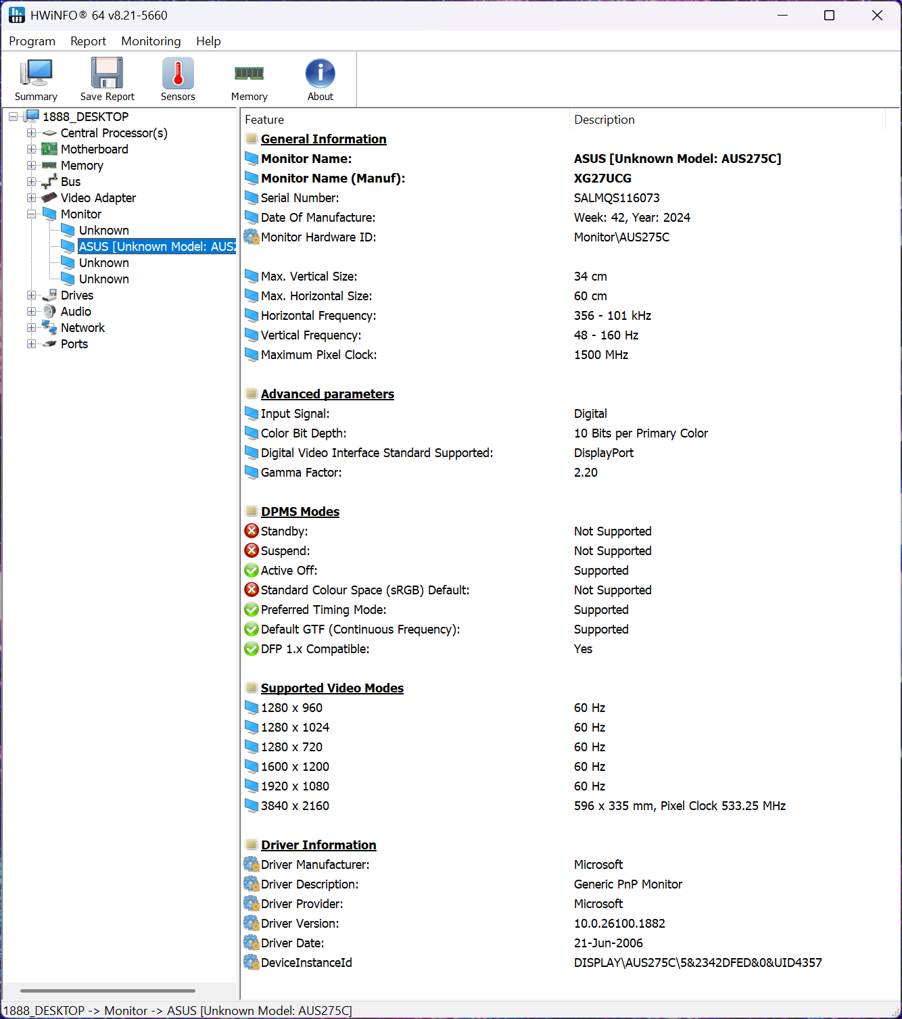Open the Memory module toolbar icon
This screenshot has height=1019, width=902.
(249, 73)
